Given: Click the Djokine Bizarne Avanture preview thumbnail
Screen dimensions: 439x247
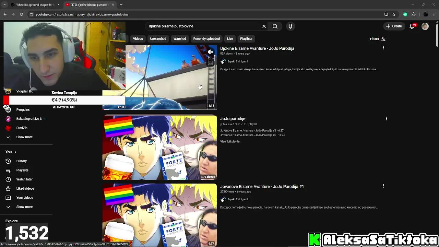Looking at the screenshot, I should [171, 77].
